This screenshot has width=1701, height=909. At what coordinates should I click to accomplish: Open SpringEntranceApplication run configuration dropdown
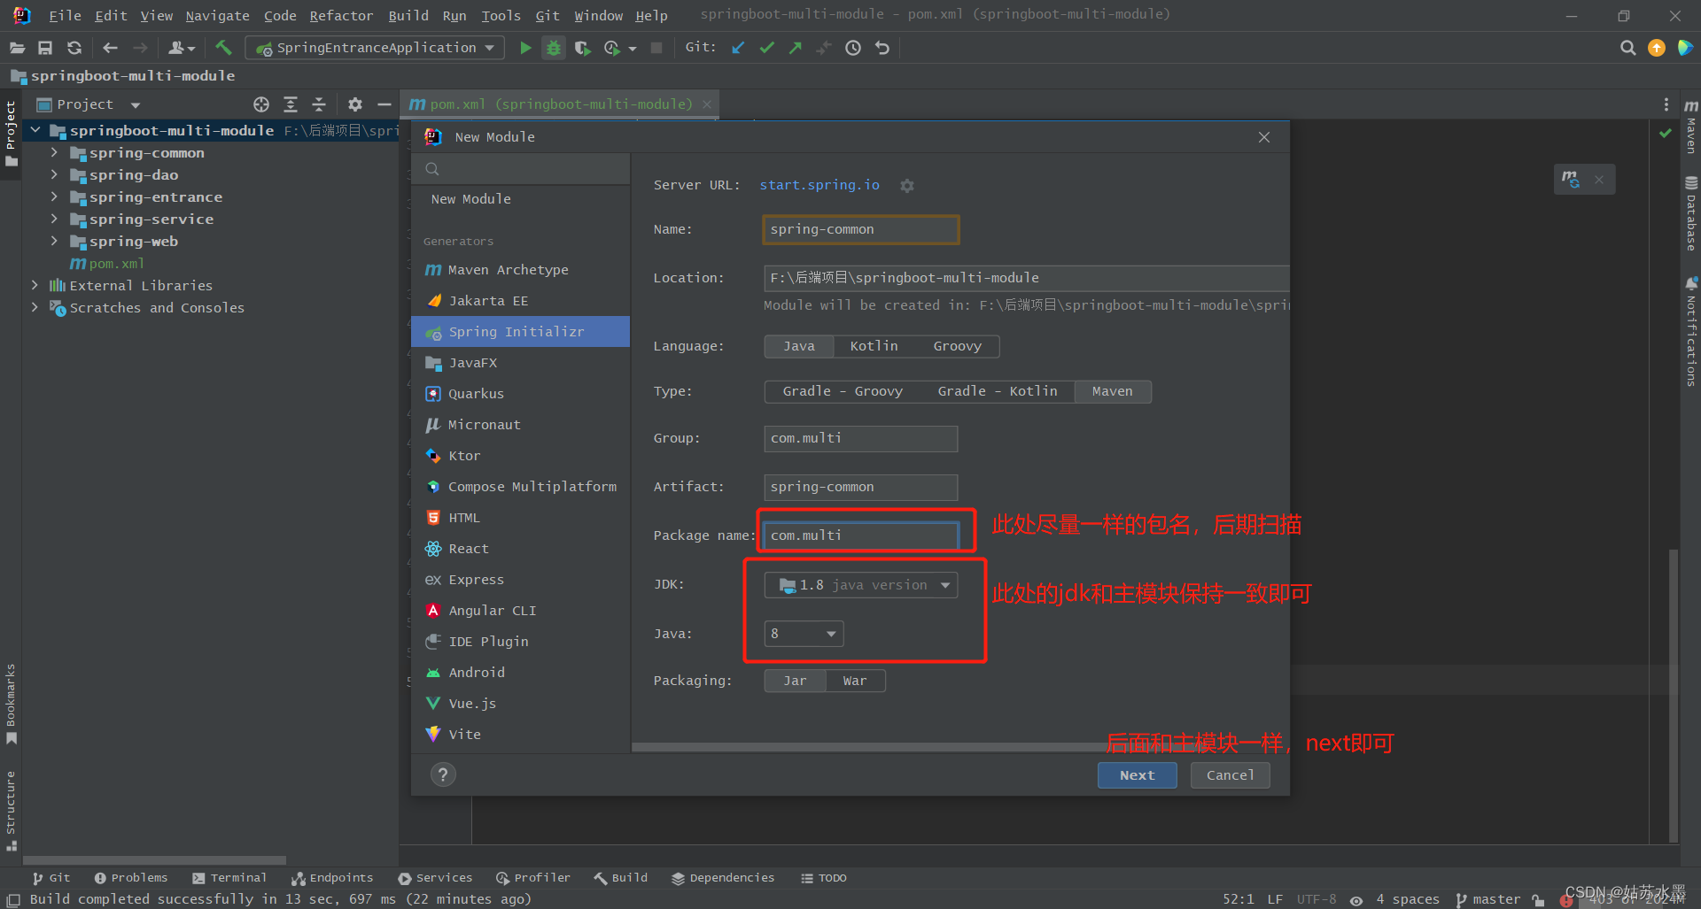[x=375, y=48]
